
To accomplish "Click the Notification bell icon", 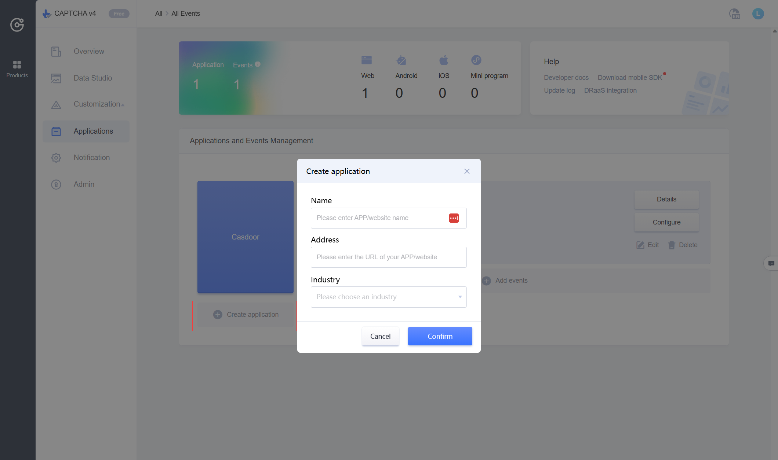I will coord(56,158).
